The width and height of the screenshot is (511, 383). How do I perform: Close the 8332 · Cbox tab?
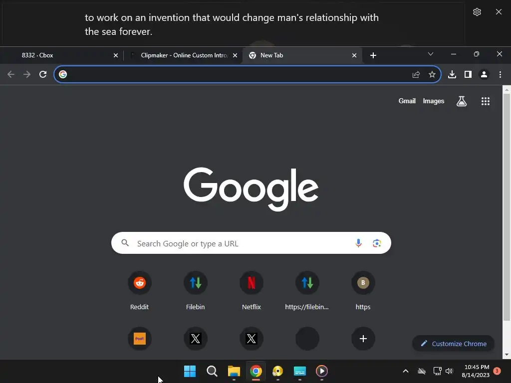pyautogui.click(x=116, y=55)
